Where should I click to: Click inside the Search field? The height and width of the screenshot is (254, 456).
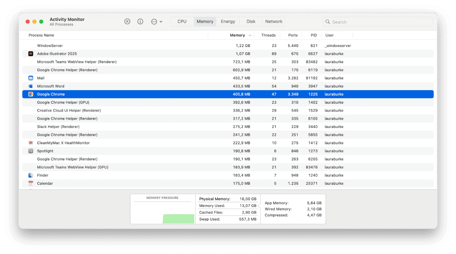tap(378, 21)
